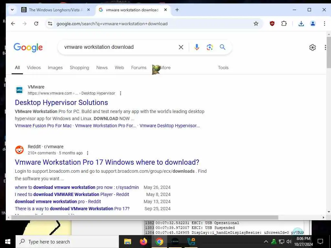Screen dimensions: 331x248
Task: Close the Windows Longhorn/Vista tab
Action: [89, 10]
